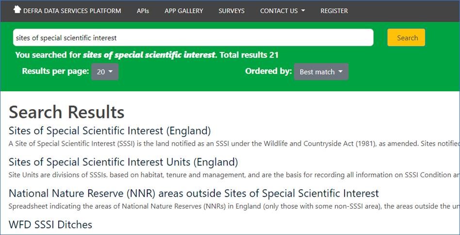Open the SSSI Units (England) result
The image size is (460, 235).
(x=123, y=162)
